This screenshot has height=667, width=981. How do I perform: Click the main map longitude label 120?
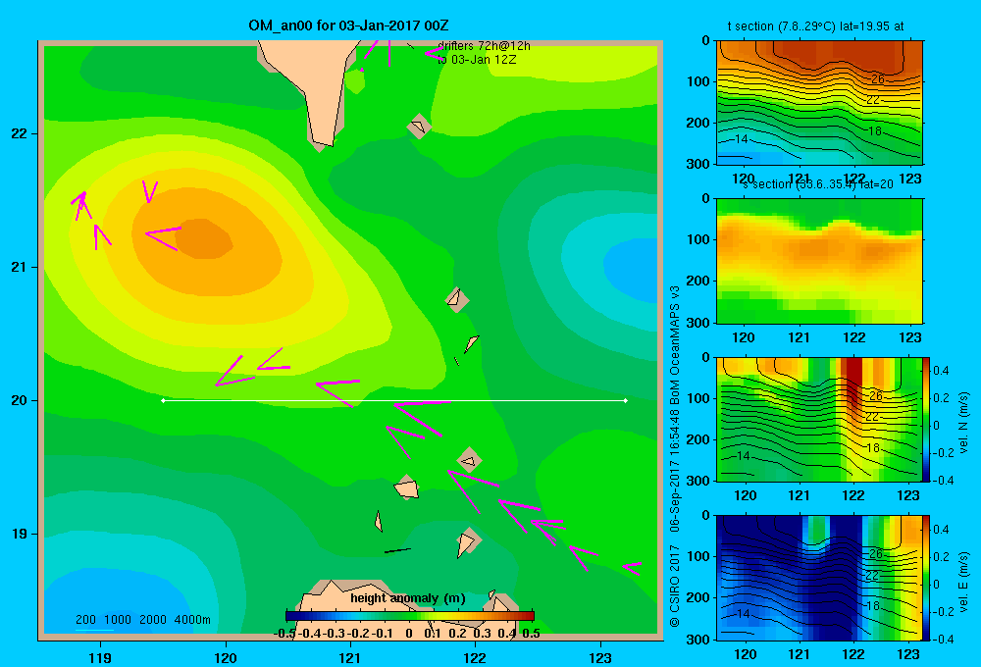(x=226, y=657)
